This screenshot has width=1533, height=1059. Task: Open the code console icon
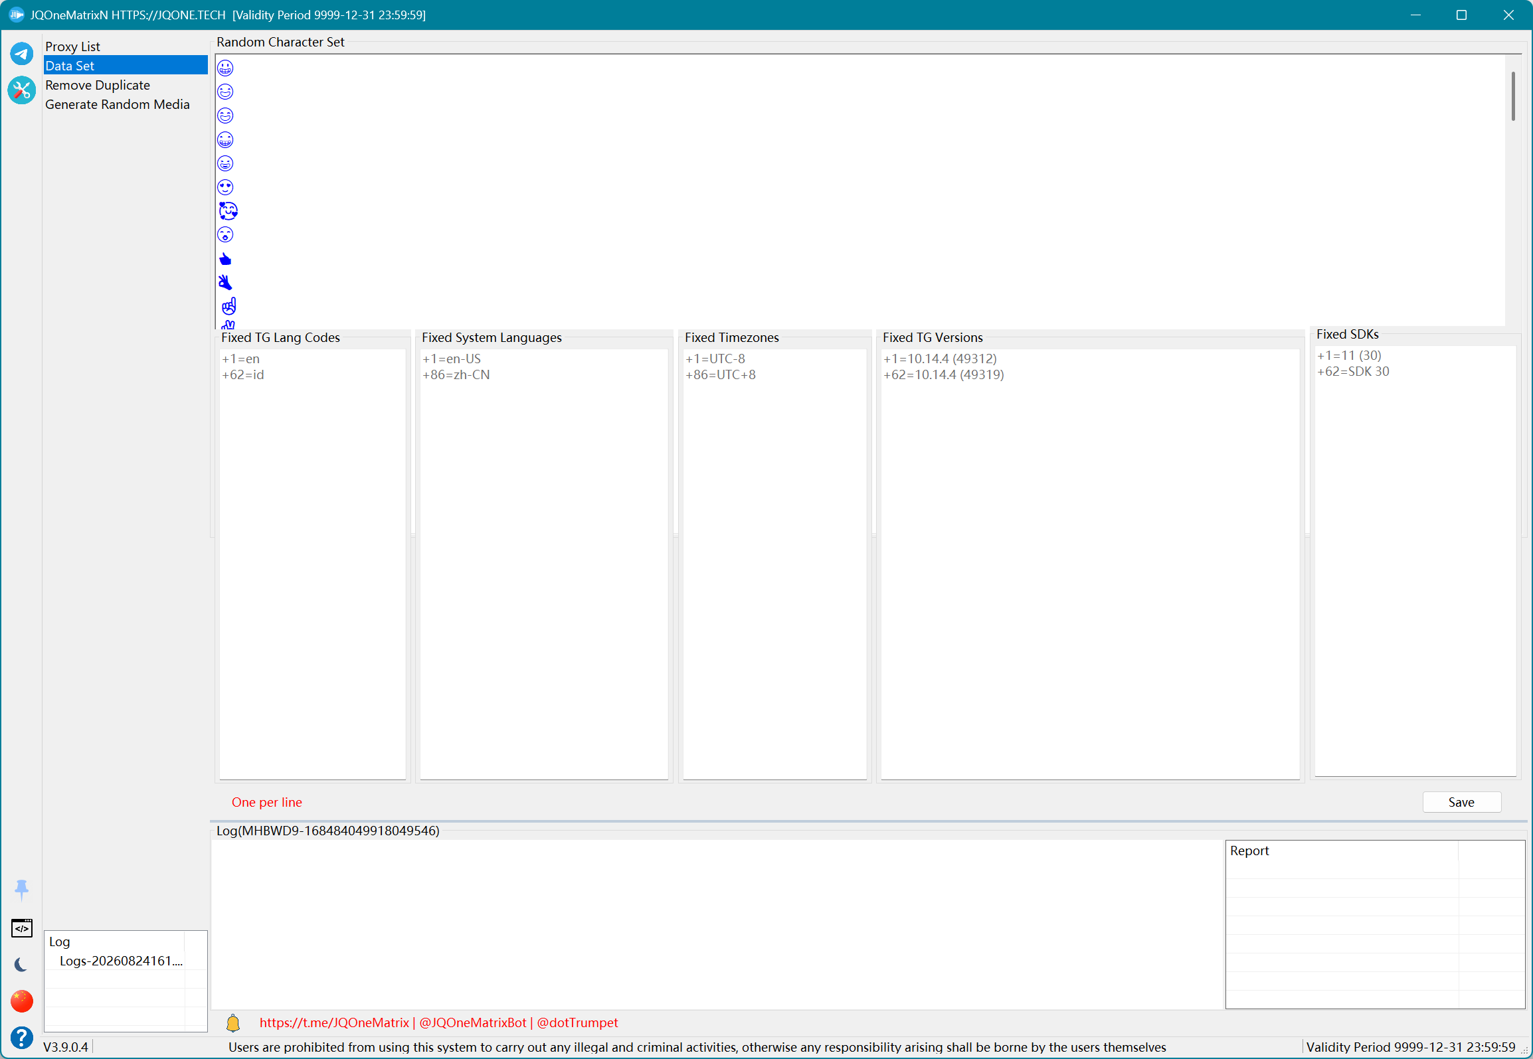point(21,928)
